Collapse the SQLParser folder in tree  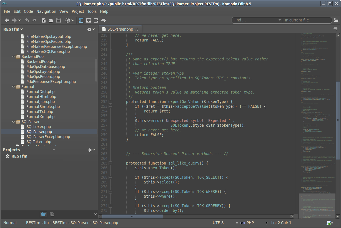[13, 122]
